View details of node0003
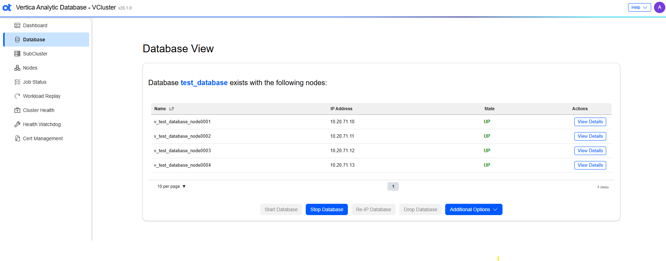This screenshot has height=261, width=666. click(590, 151)
